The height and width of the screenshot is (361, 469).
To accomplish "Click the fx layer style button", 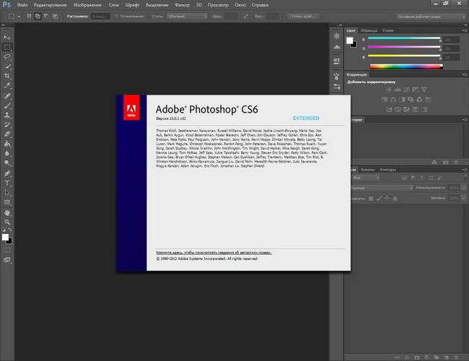I will point(407,357).
